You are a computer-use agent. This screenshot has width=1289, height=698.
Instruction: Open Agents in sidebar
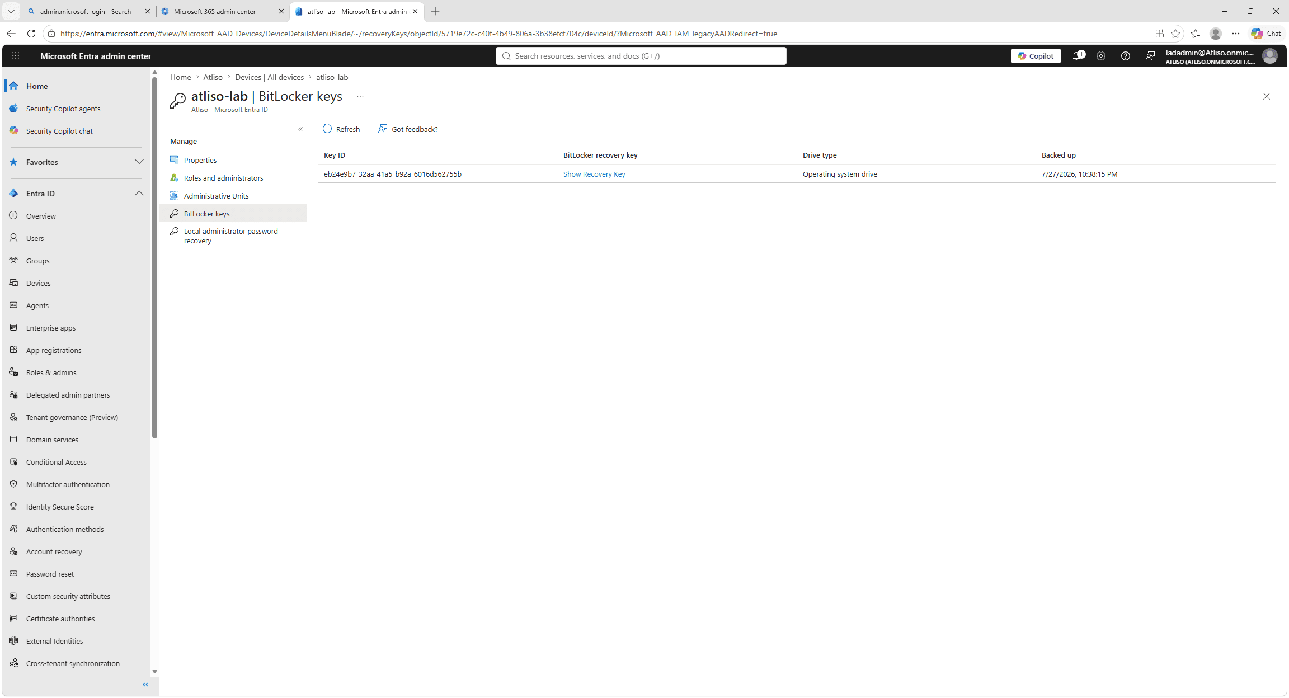click(37, 305)
